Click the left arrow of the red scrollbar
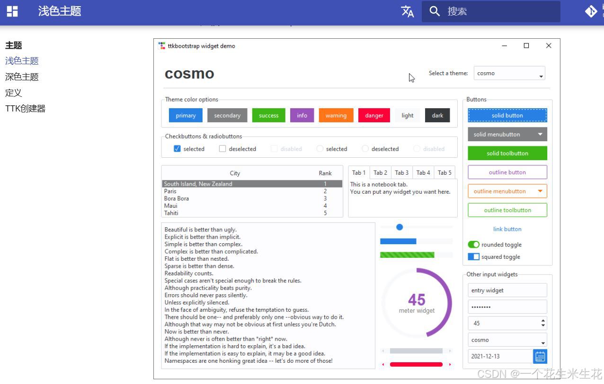 pos(383,365)
